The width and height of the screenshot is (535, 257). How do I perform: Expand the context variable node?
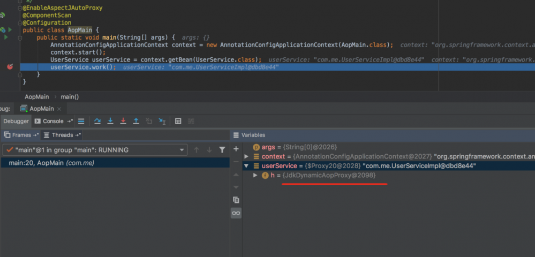point(246,156)
